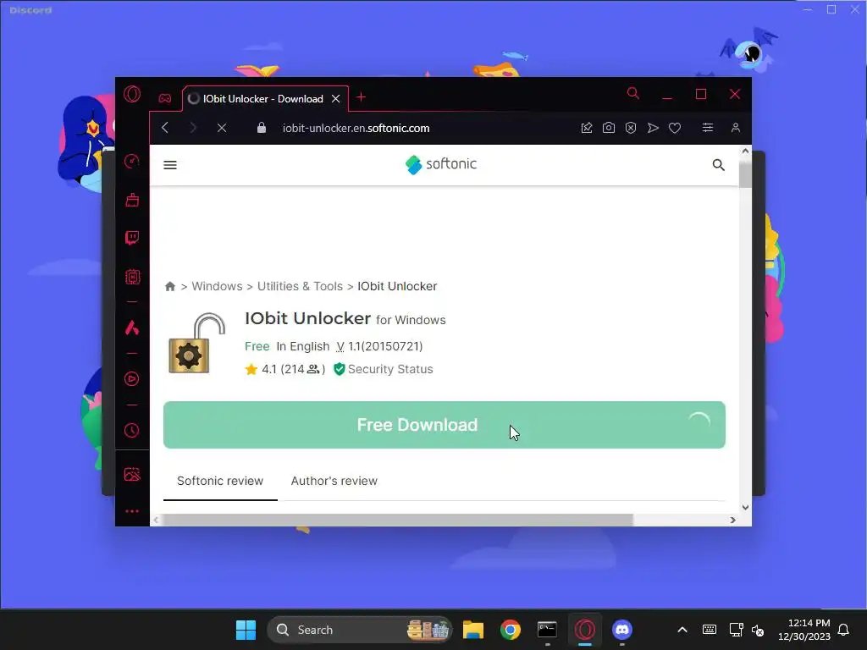Select the IObit Unlocker - Download browser tab
Viewport: 867px width, 650px height.
pyautogui.click(x=265, y=98)
